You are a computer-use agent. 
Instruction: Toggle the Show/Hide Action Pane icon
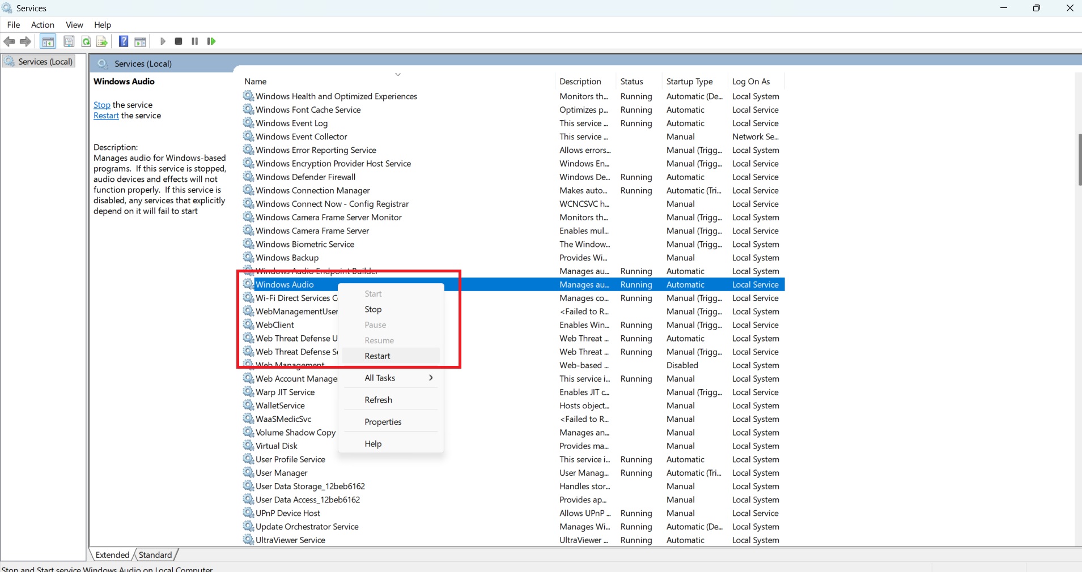pos(140,41)
